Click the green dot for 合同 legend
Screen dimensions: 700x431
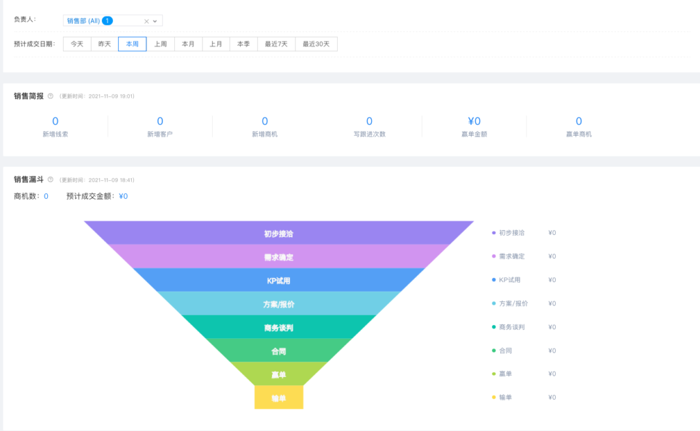click(494, 350)
